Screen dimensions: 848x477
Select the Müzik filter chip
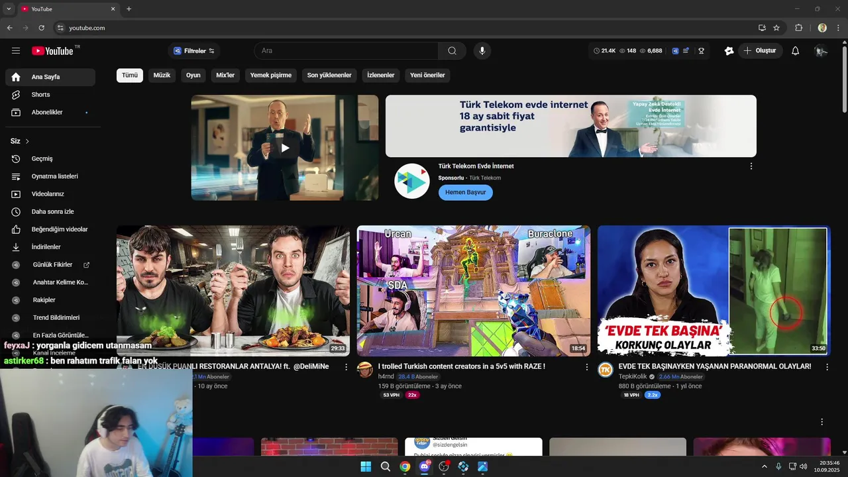click(162, 76)
